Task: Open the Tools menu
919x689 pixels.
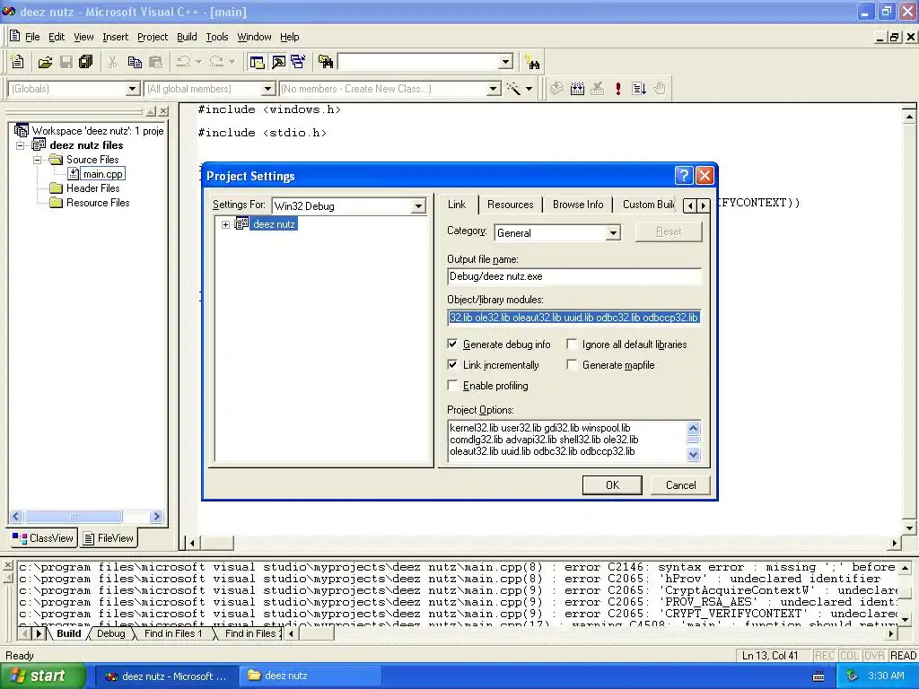Action: pyautogui.click(x=217, y=37)
